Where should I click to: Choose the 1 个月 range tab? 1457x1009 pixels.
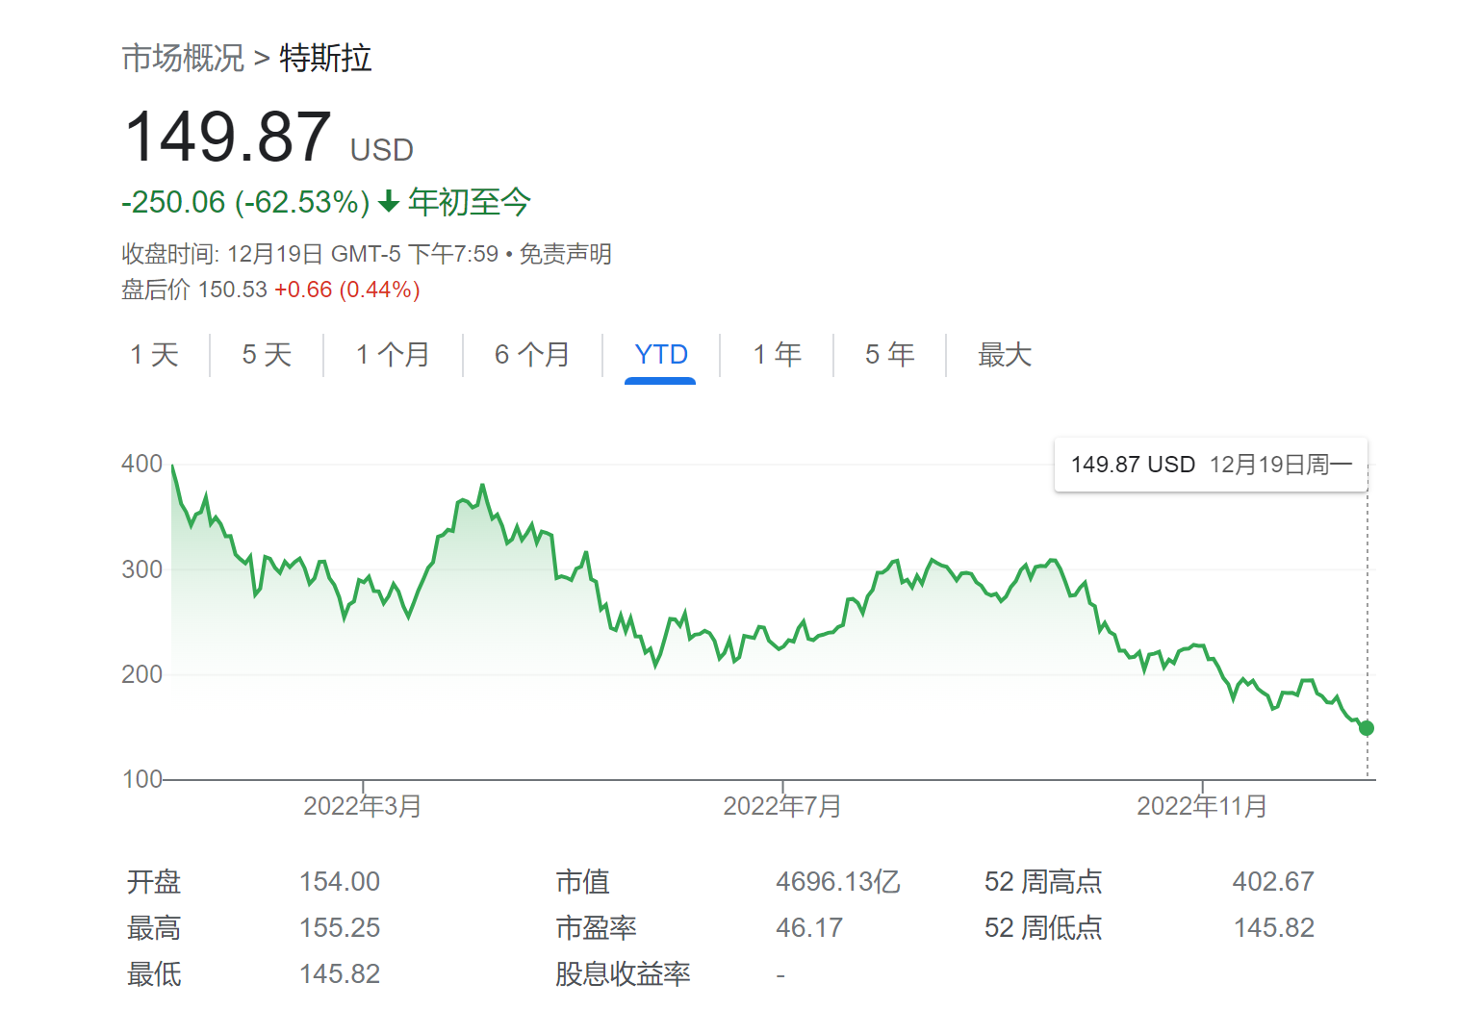coord(393,355)
